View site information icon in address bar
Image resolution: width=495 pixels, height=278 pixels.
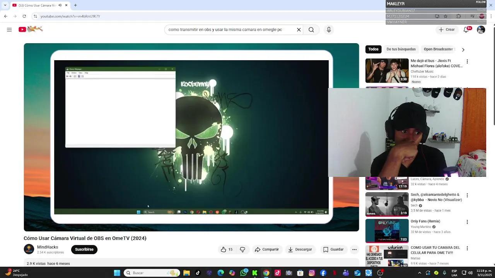click(x=35, y=16)
